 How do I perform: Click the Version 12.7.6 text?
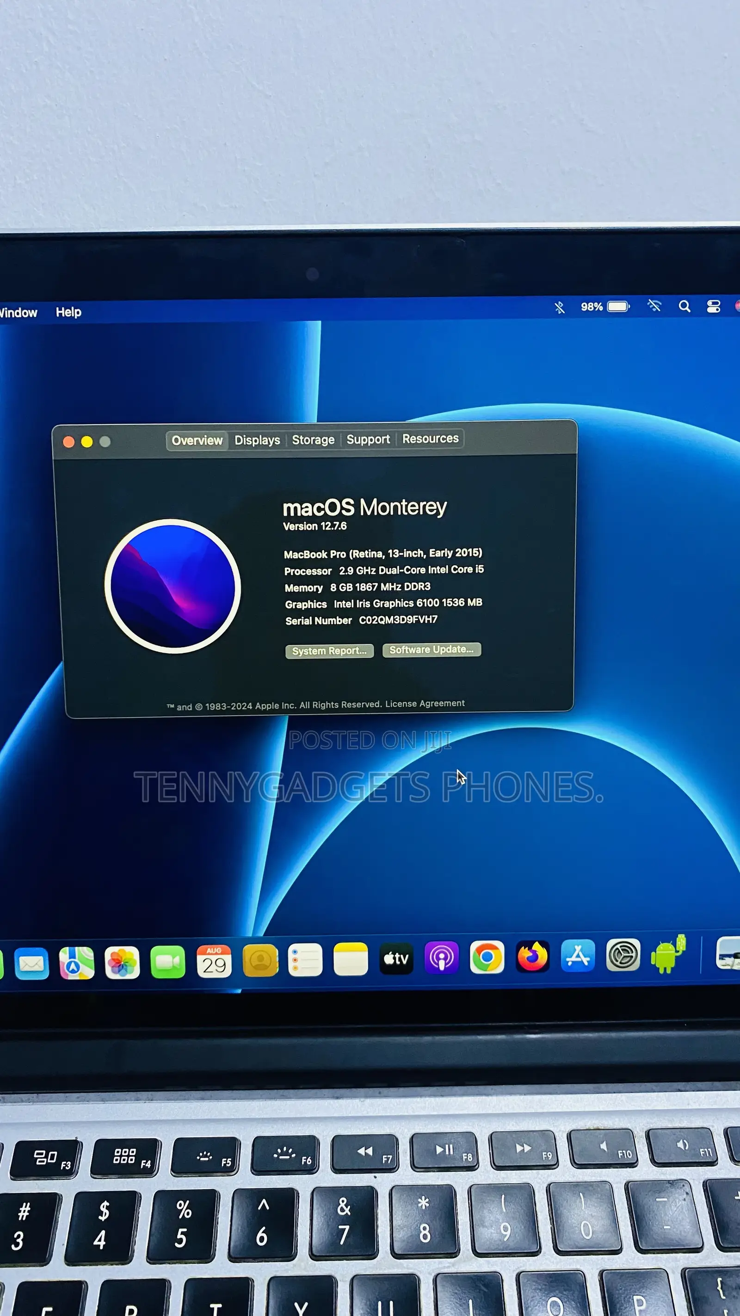(x=314, y=526)
